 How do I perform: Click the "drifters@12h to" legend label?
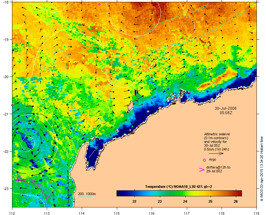point(218,167)
